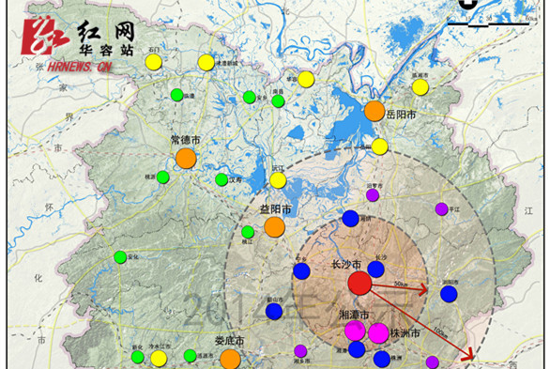Click the red Changsha city center marker

(359, 283)
